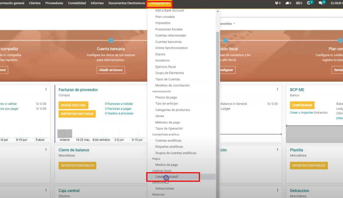Choose Plan contable from the menu
Image resolution: width=343 pixels, height=198 pixels.
(165, 17)
